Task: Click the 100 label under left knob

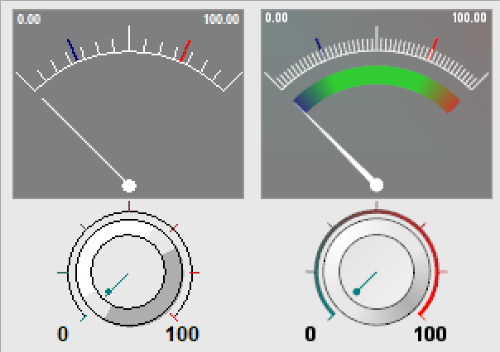Action: coord(183,335)
